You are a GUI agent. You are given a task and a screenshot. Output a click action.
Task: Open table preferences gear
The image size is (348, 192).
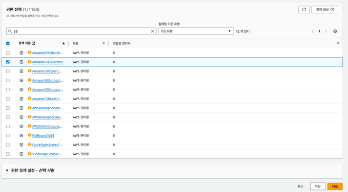[x=335, y=31]
